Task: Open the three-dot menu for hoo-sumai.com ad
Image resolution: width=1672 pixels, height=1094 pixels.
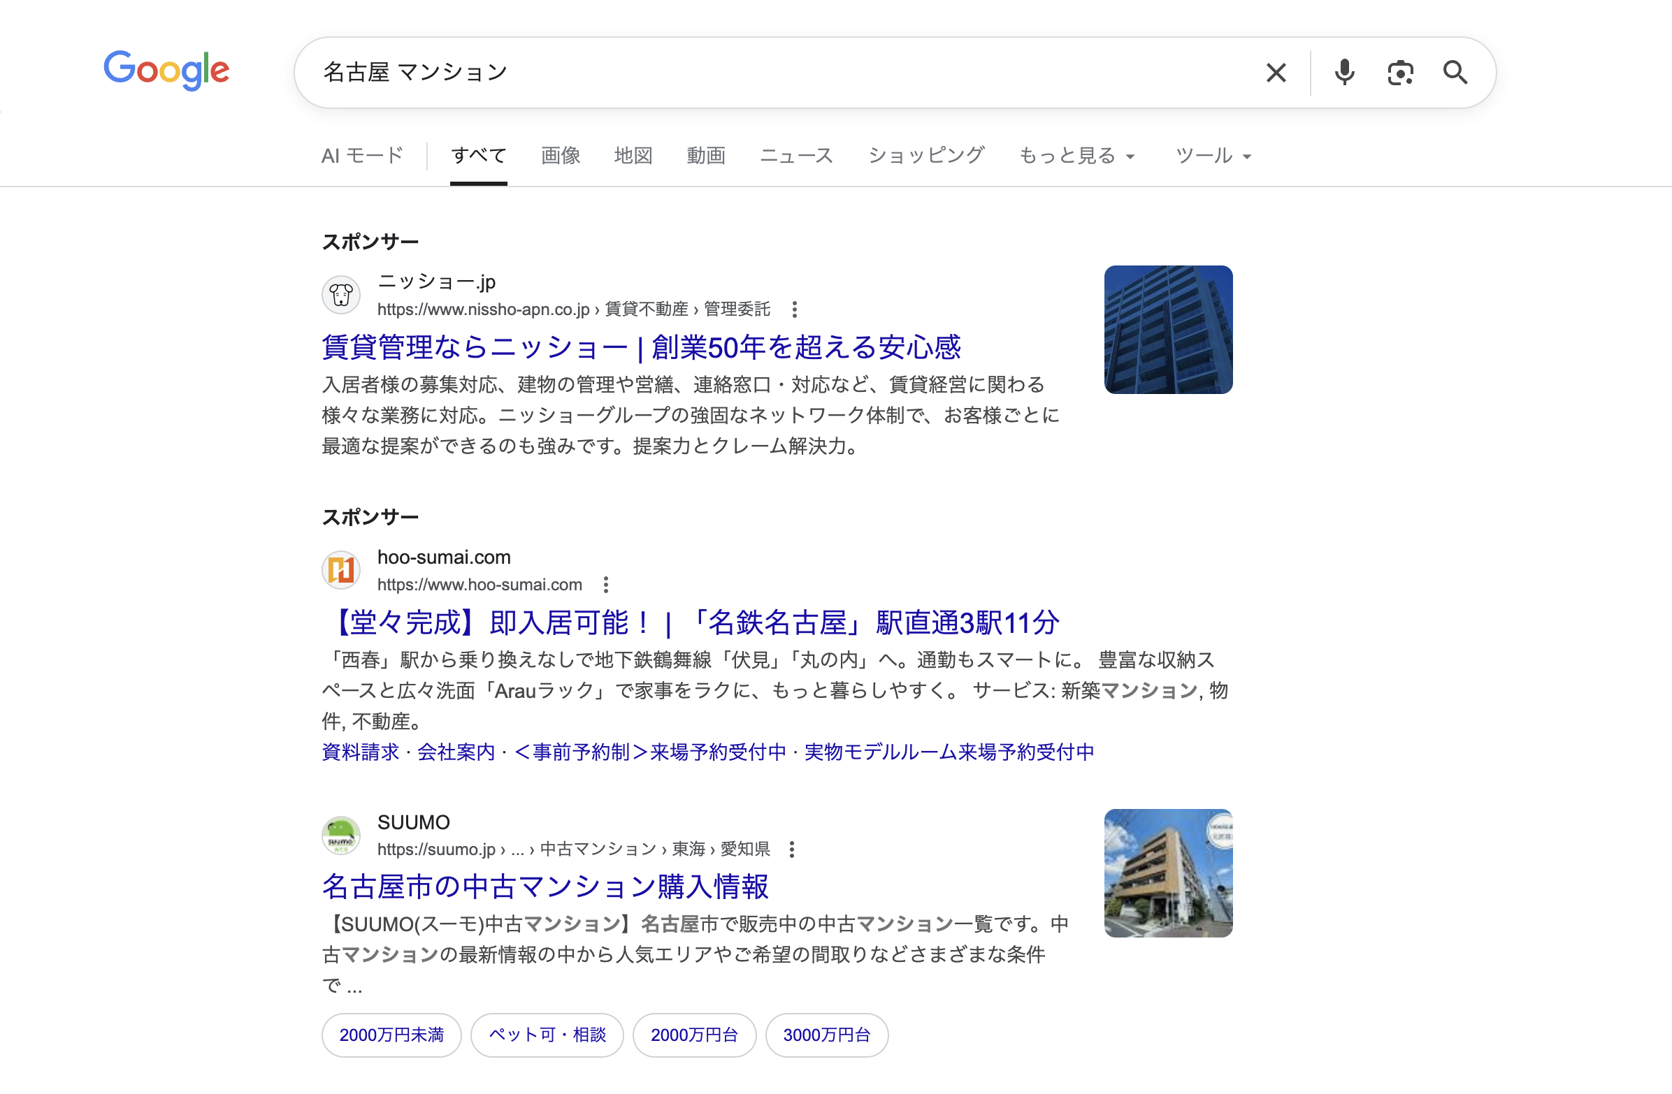Action: click(605, 584)
